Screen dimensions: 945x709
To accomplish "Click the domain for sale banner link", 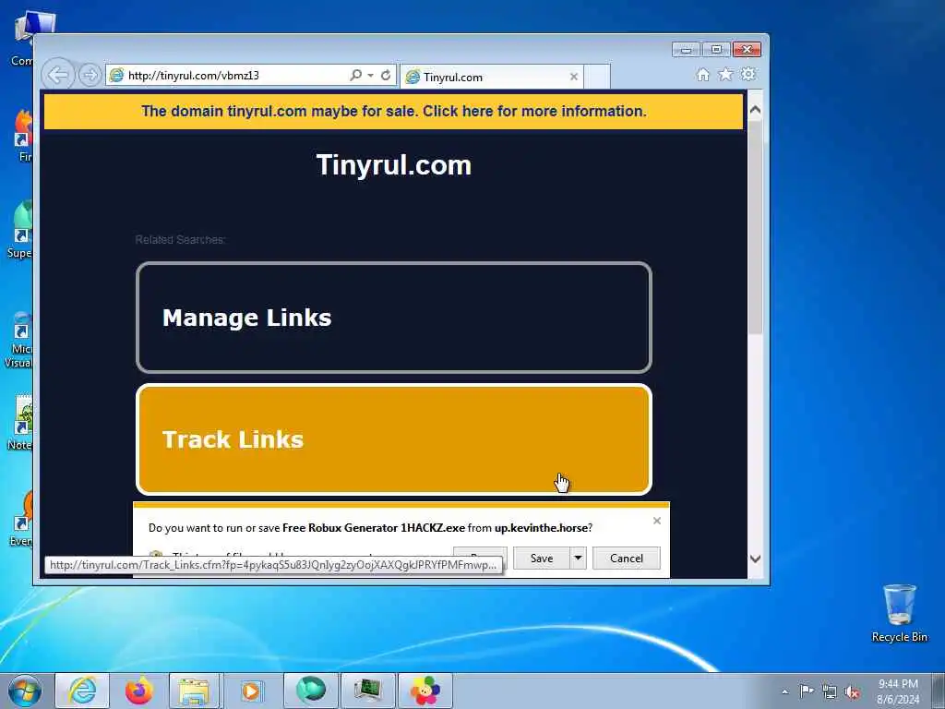I will (x=393, y=112).
